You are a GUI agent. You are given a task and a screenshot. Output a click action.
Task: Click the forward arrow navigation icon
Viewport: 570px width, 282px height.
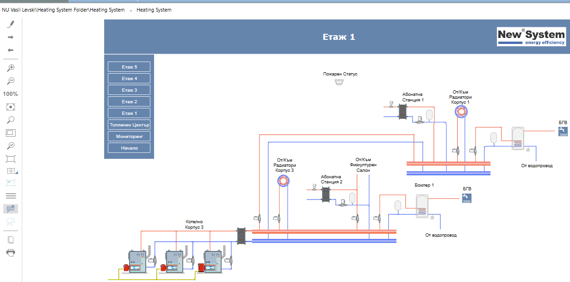tap(11, 37)
